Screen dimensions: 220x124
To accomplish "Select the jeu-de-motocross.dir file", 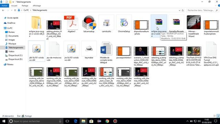I will pyautogui.click(x=54, y=49).
